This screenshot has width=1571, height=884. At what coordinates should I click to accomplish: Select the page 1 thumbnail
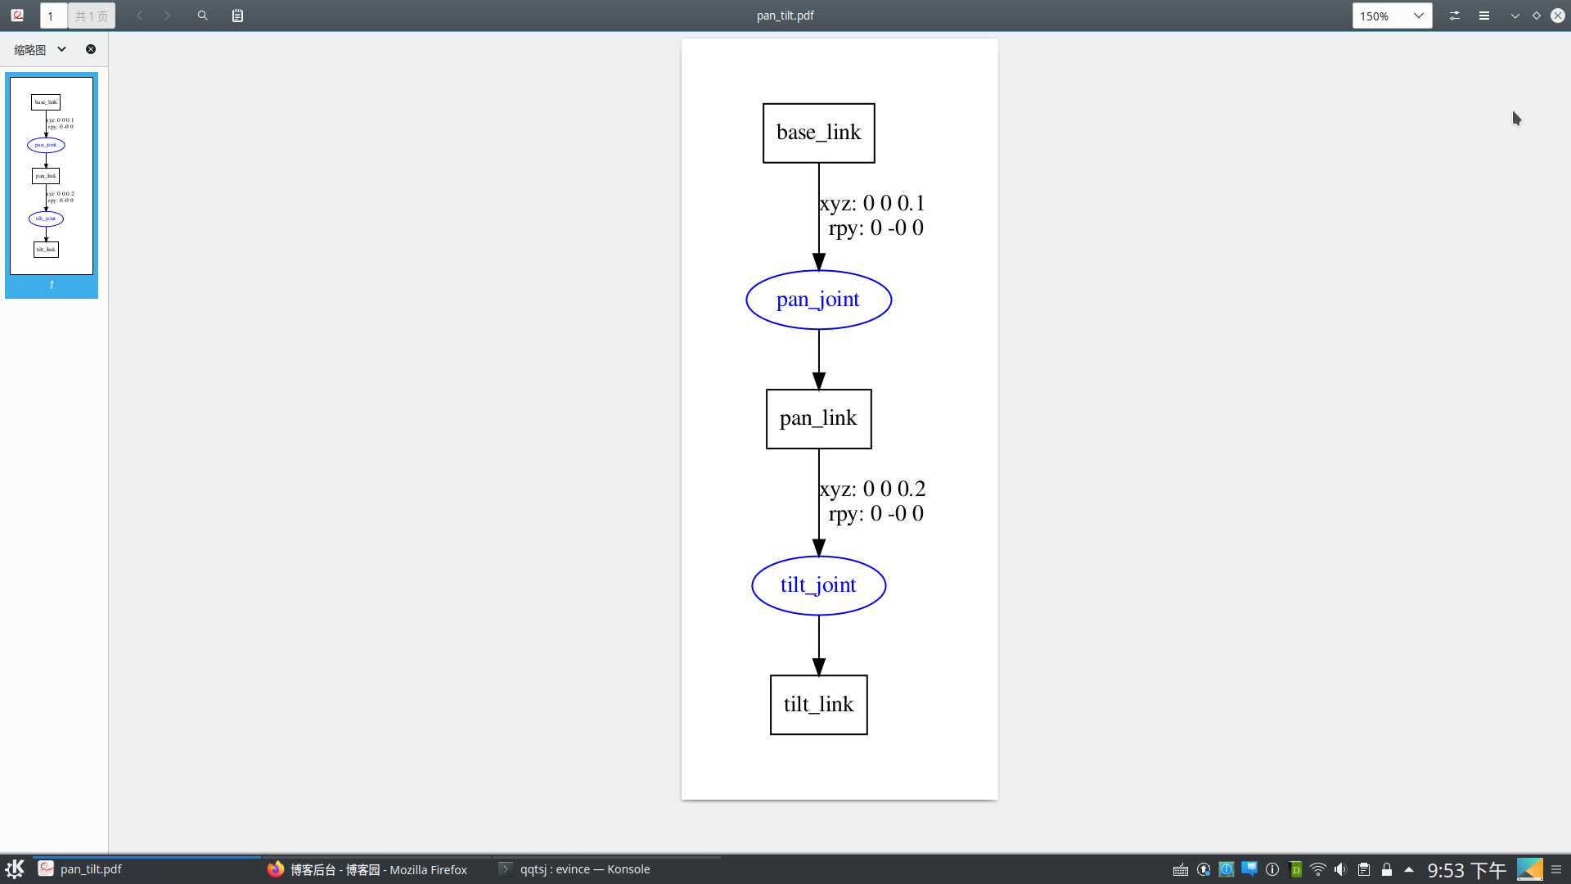(52, 185)
